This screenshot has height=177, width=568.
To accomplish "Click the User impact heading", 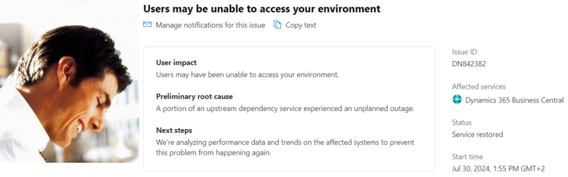I will pyautogui.click(x=176, y=63).
